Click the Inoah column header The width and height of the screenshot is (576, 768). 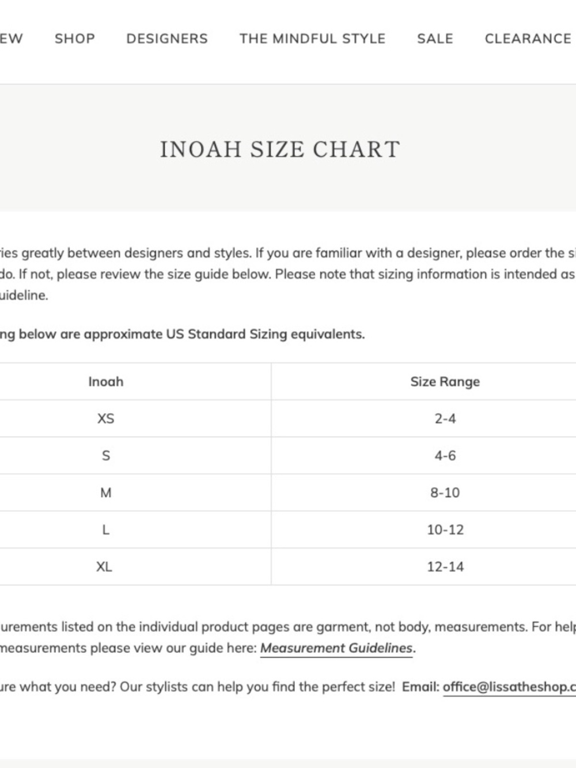pyautogui.click(x=106, y=381)
